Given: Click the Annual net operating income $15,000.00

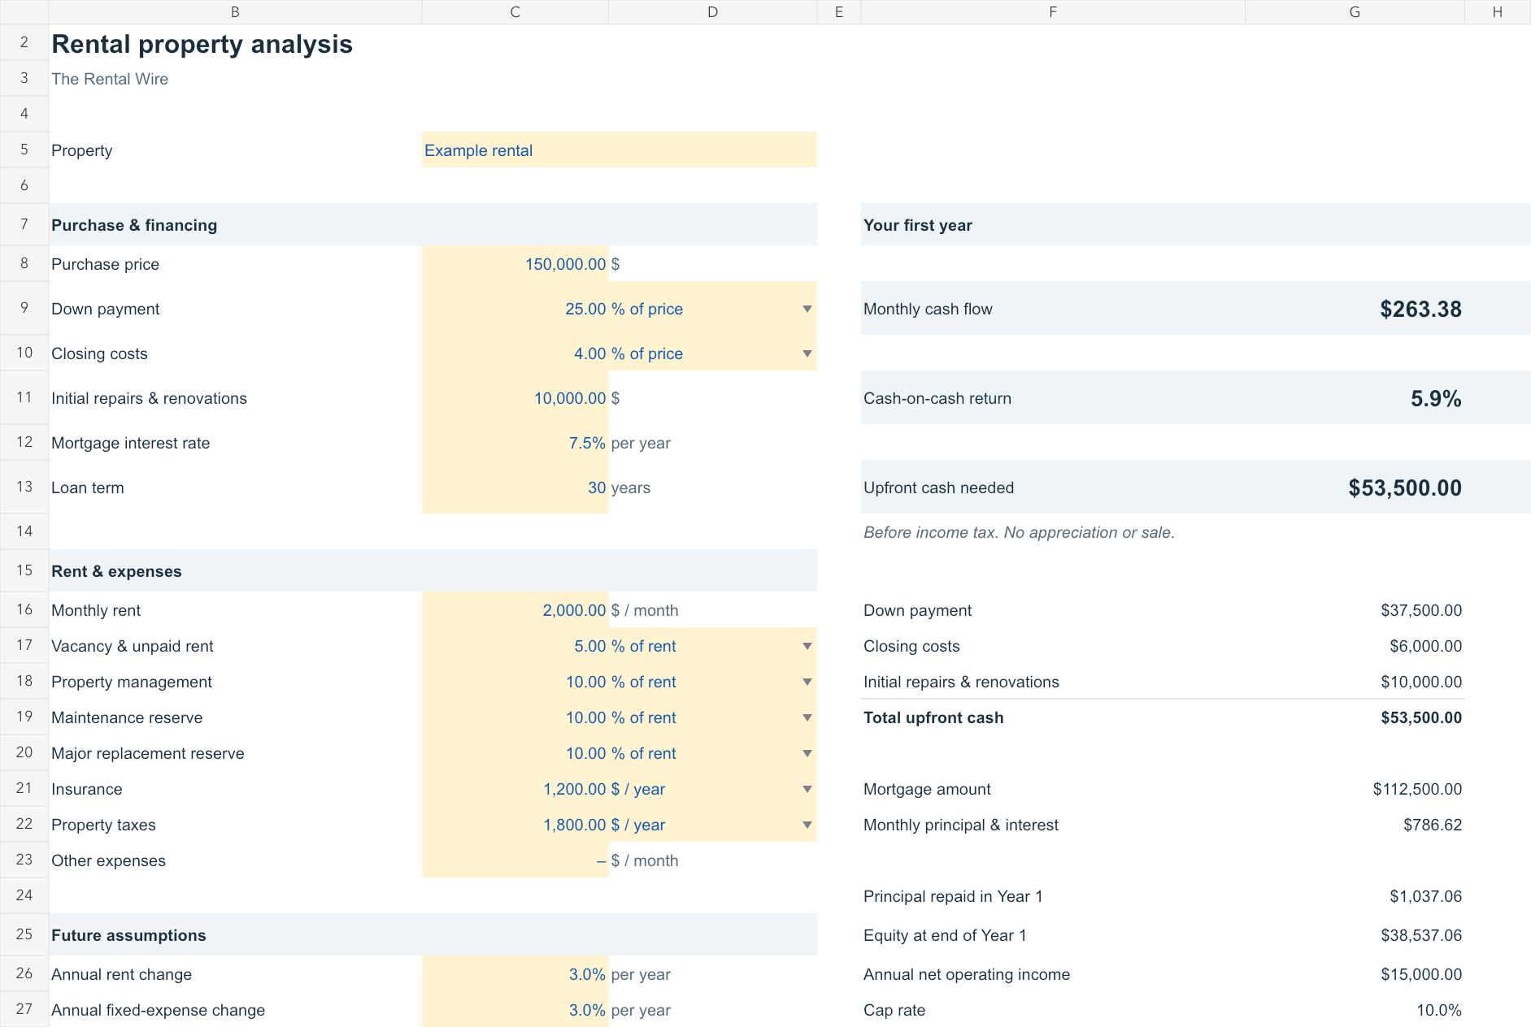Looking at the screenshot, I should point(1421,974).
